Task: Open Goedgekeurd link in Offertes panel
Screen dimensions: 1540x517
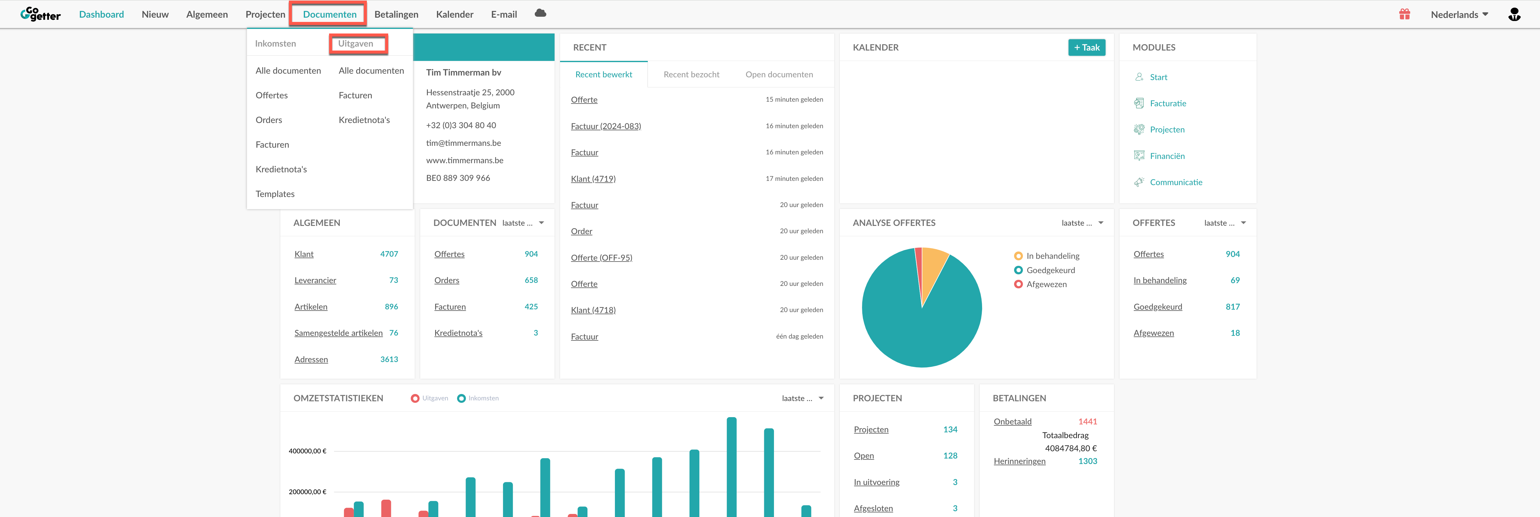Action: 1157,307
